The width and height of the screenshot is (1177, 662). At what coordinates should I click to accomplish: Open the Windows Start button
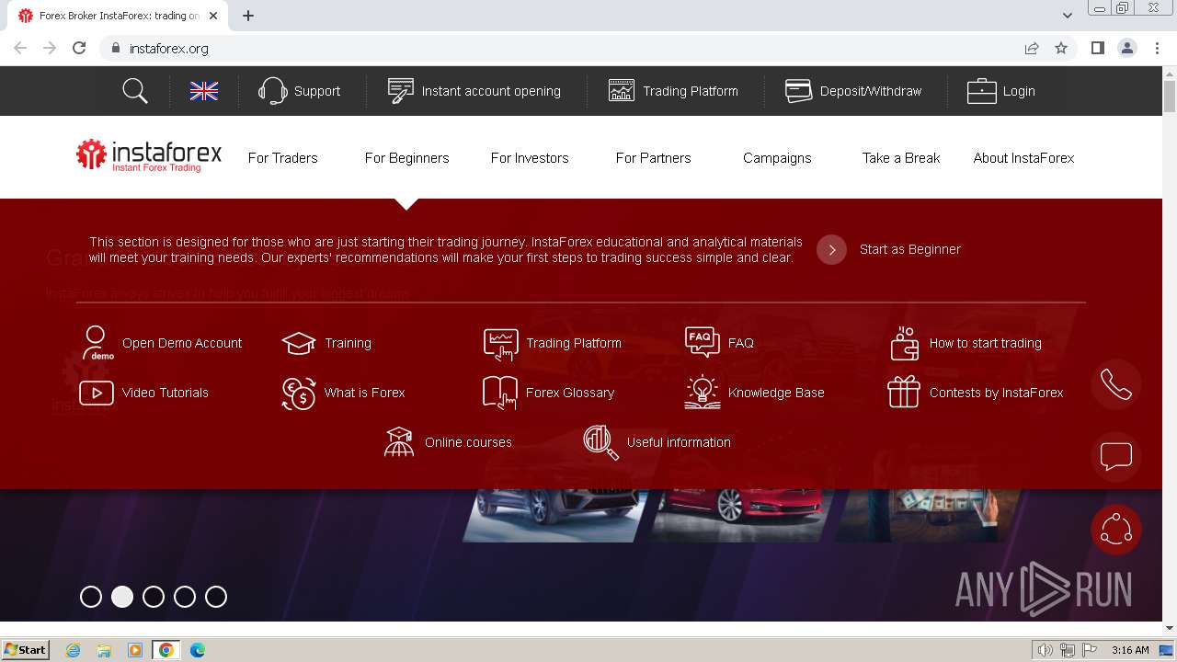point(25,649)
